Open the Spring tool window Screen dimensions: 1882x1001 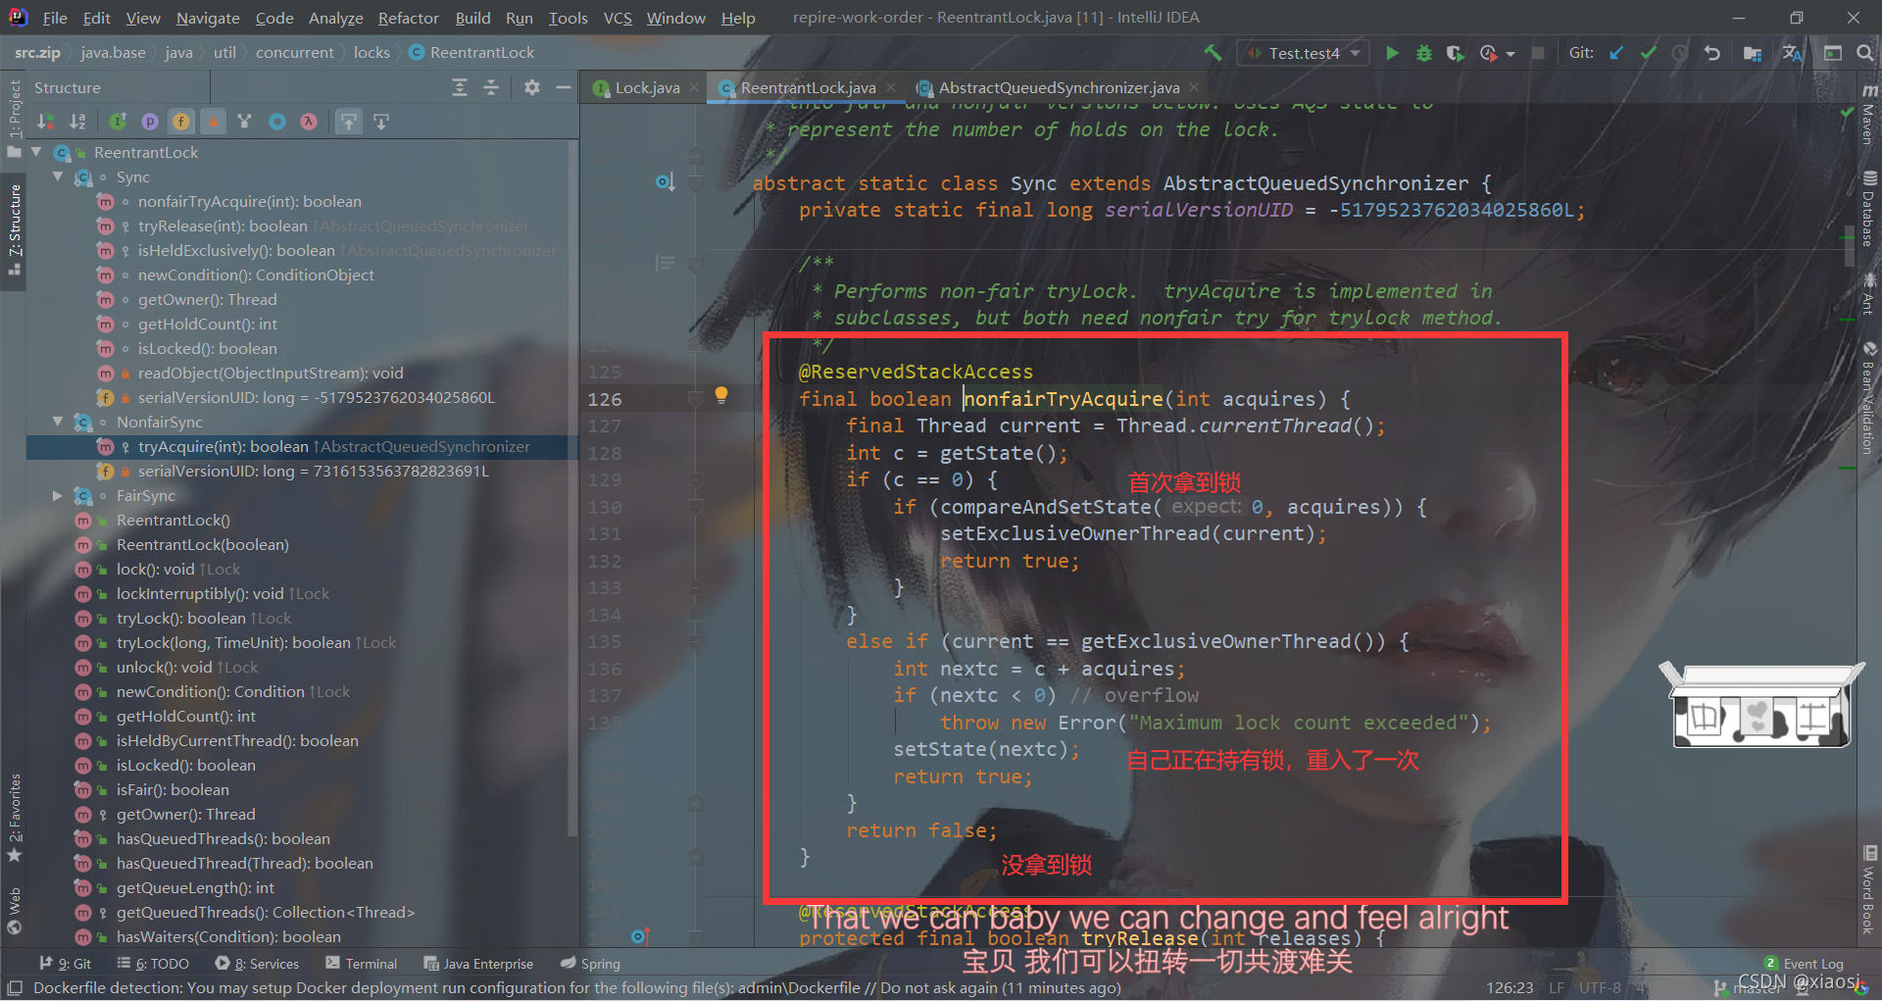591,964
